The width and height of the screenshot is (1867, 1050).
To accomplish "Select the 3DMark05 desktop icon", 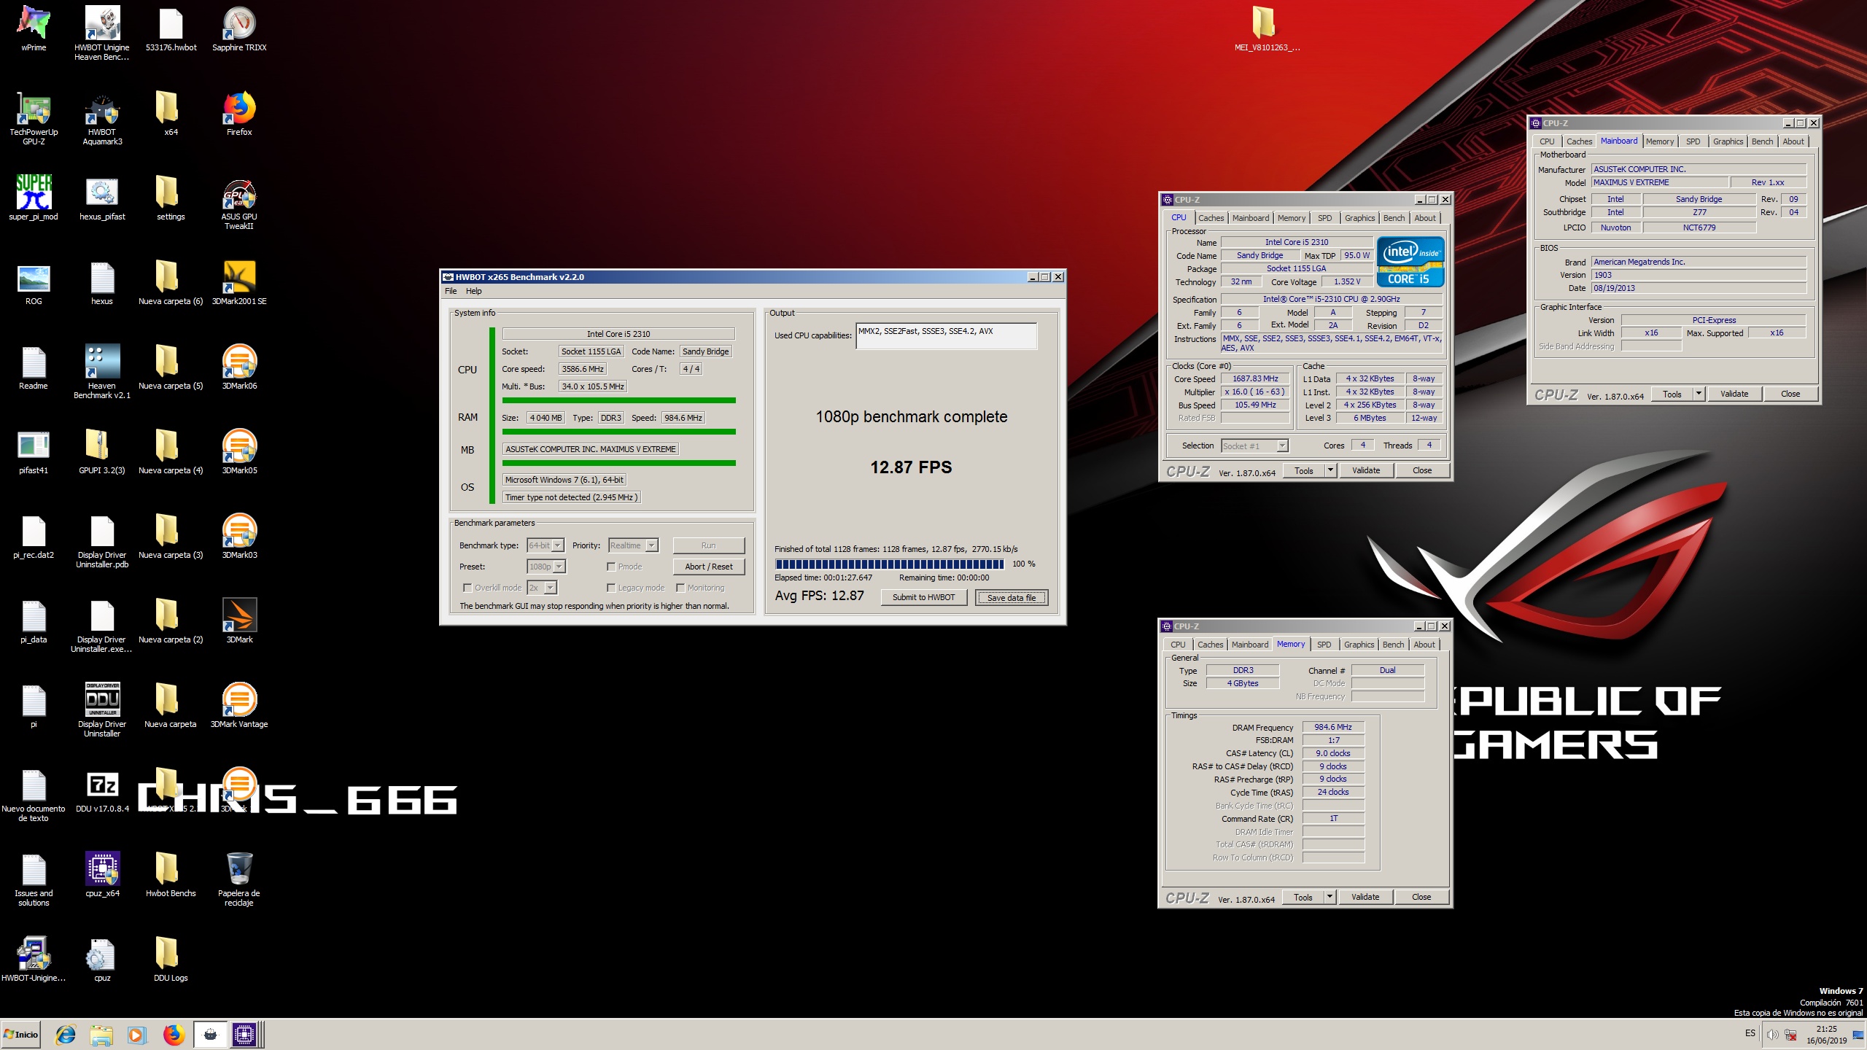I will tap(239, 451).
